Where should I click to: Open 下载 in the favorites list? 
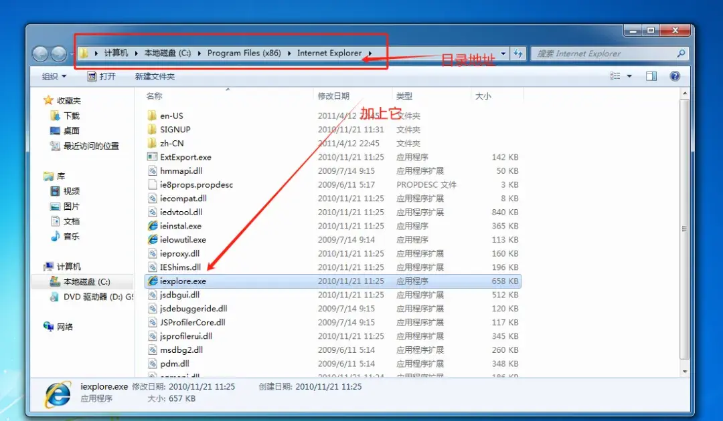71,116
